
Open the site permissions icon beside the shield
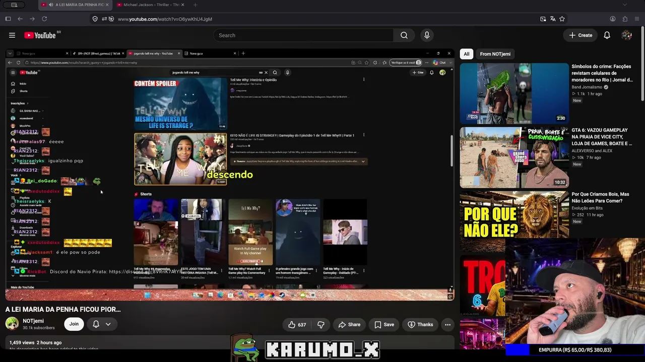tap(104, 19)
